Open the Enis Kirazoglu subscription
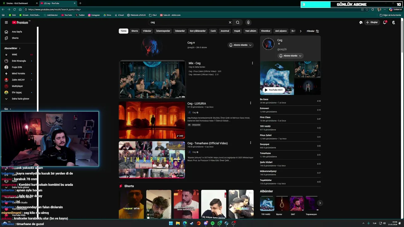 [x=19, y=61]
